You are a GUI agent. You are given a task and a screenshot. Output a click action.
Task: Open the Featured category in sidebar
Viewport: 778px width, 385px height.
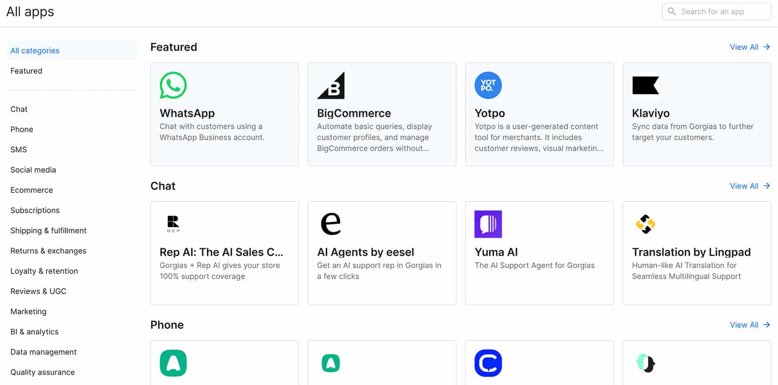pyautogui.click(x=26, y=71)
